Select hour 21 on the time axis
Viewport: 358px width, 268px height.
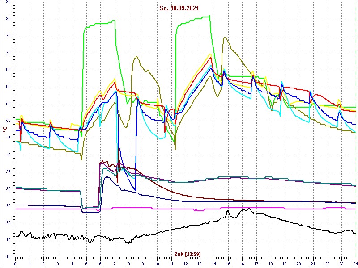coord(313,264)
